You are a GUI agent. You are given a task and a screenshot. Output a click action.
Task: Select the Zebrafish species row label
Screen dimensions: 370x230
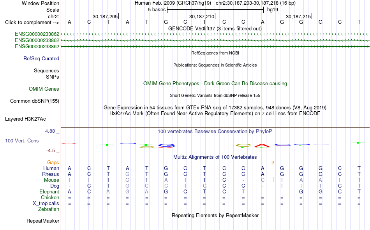coord(49,209)
